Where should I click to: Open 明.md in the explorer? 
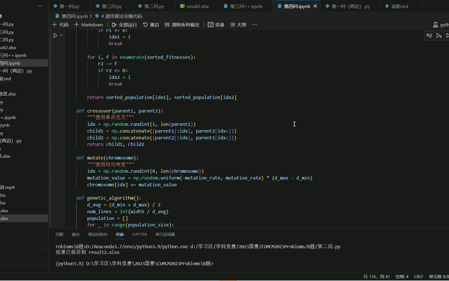click(x=24, y=79)
